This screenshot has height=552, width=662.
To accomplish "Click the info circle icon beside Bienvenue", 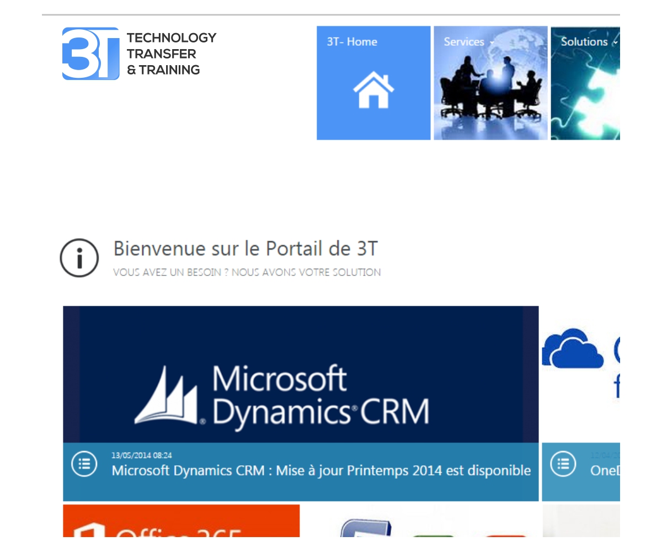I will [x=79, y=258].
